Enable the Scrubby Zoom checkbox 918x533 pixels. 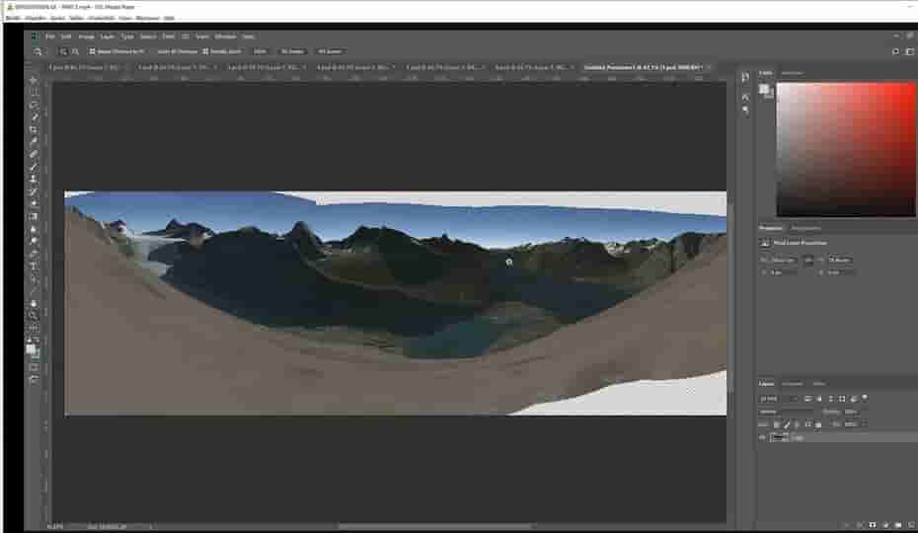coord(205,51)
